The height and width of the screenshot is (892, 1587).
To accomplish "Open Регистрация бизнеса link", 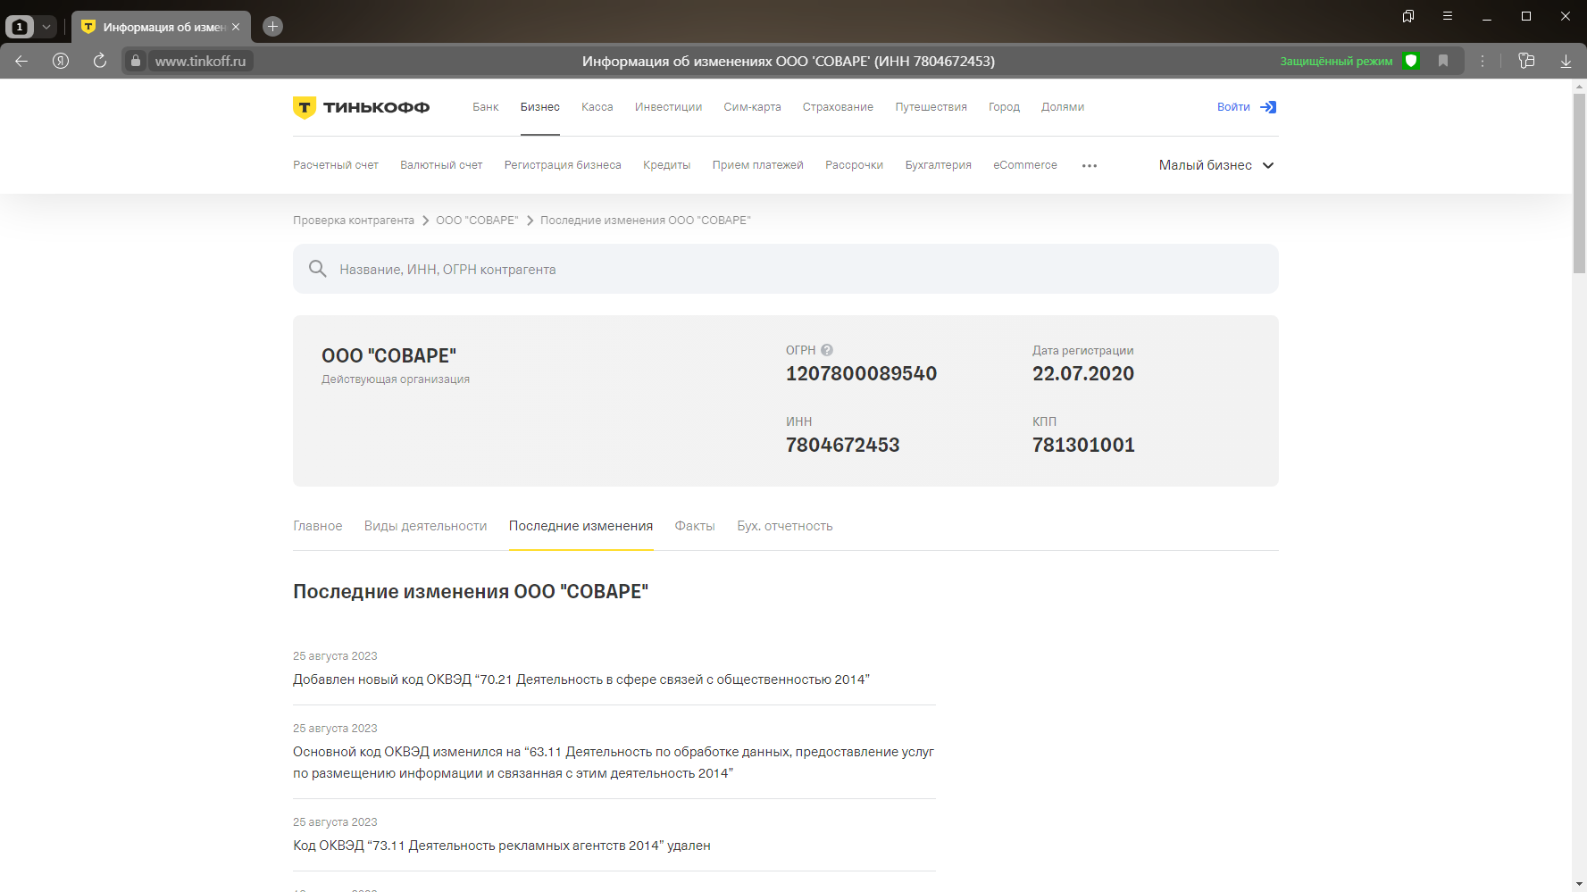I will pyautogui.click(x=563, y=165).
